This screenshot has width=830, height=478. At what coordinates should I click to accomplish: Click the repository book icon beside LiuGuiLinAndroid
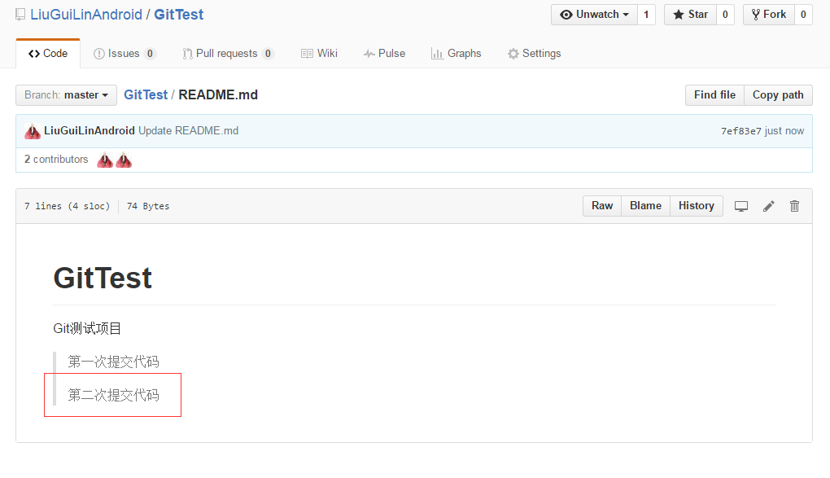20,15
